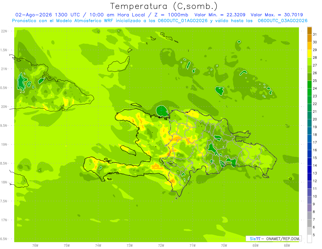Click the "28" value on the color legend
Viewport: 322px width, 249px height.
click(315, 57)
